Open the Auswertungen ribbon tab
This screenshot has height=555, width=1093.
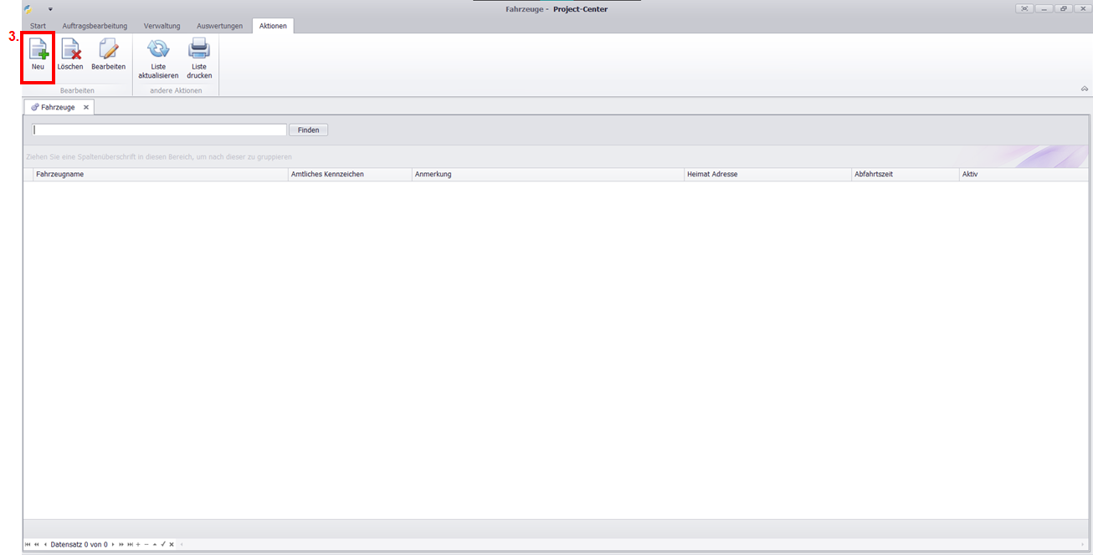coord(219,26)
